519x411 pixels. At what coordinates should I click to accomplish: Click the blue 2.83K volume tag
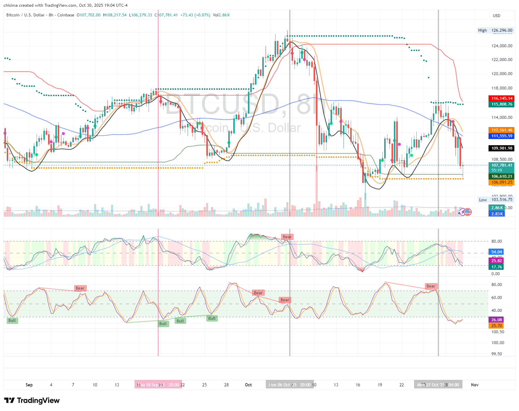(x=497, y=214)
